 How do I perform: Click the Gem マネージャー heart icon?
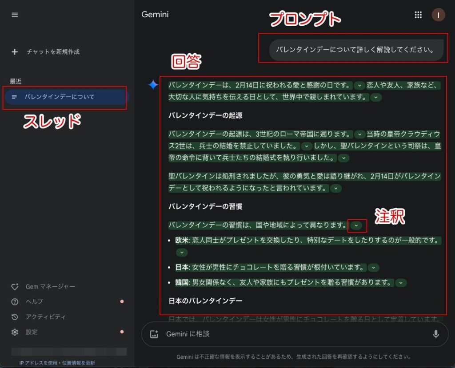[15, 287]
